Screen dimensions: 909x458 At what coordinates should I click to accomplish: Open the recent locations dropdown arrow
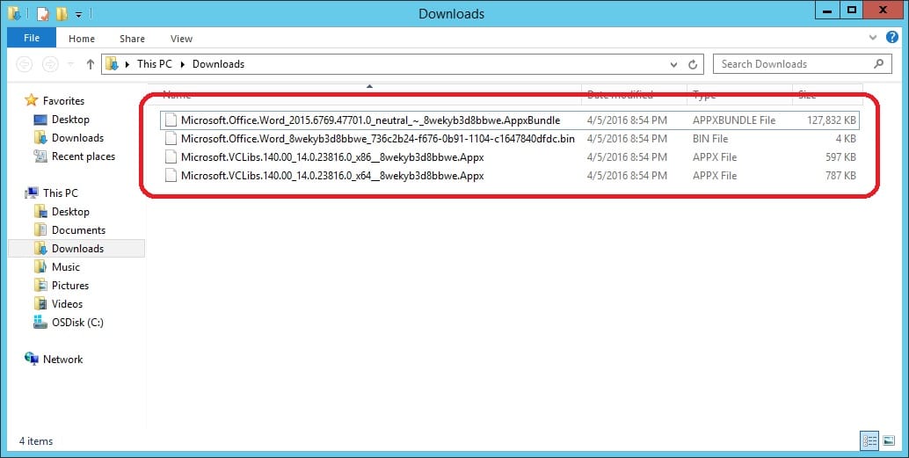70,64
